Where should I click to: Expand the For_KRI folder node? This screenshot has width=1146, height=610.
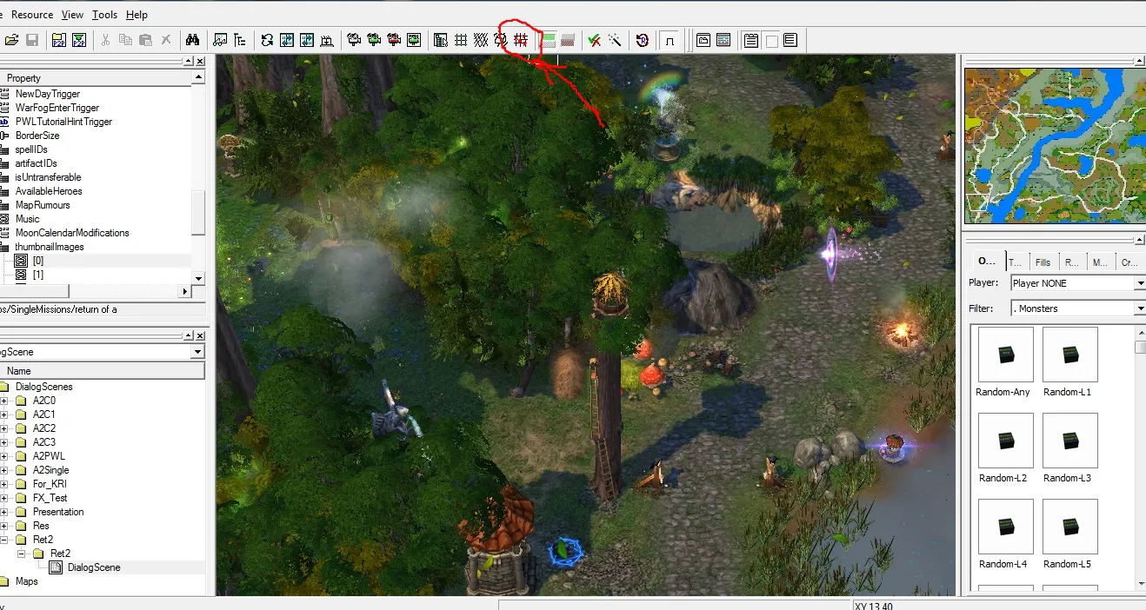[4, 484]
